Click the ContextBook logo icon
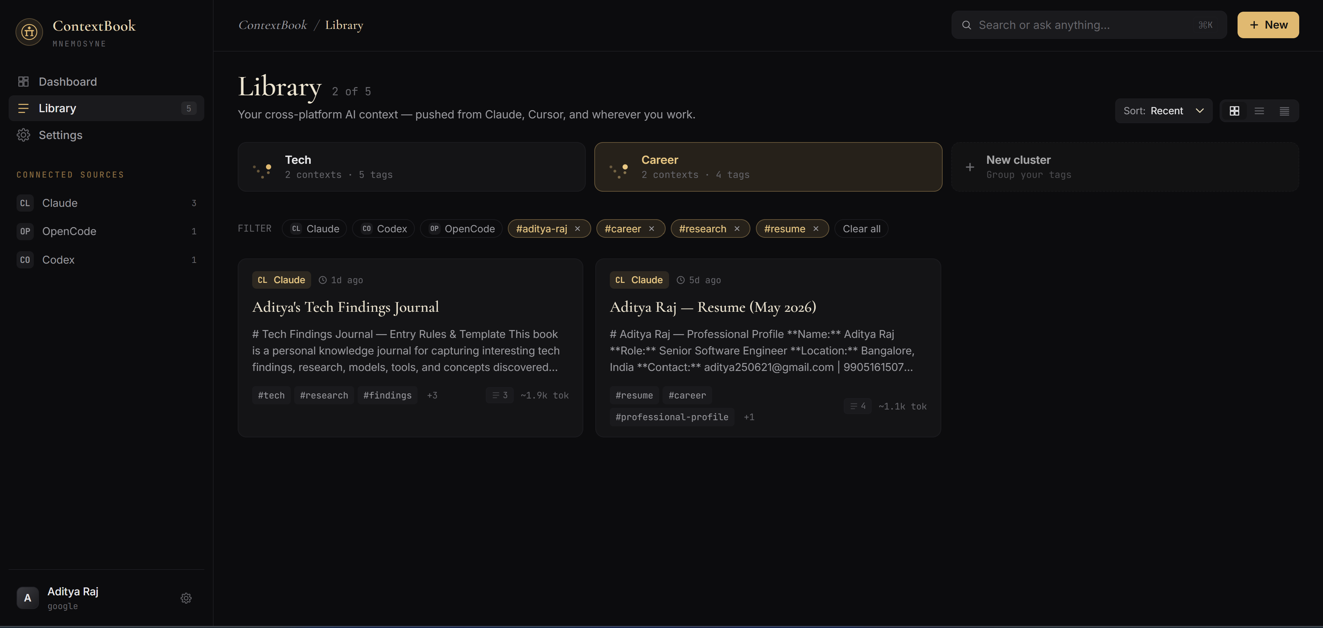This screenshot has width=1323, height=628. point(29,32)
